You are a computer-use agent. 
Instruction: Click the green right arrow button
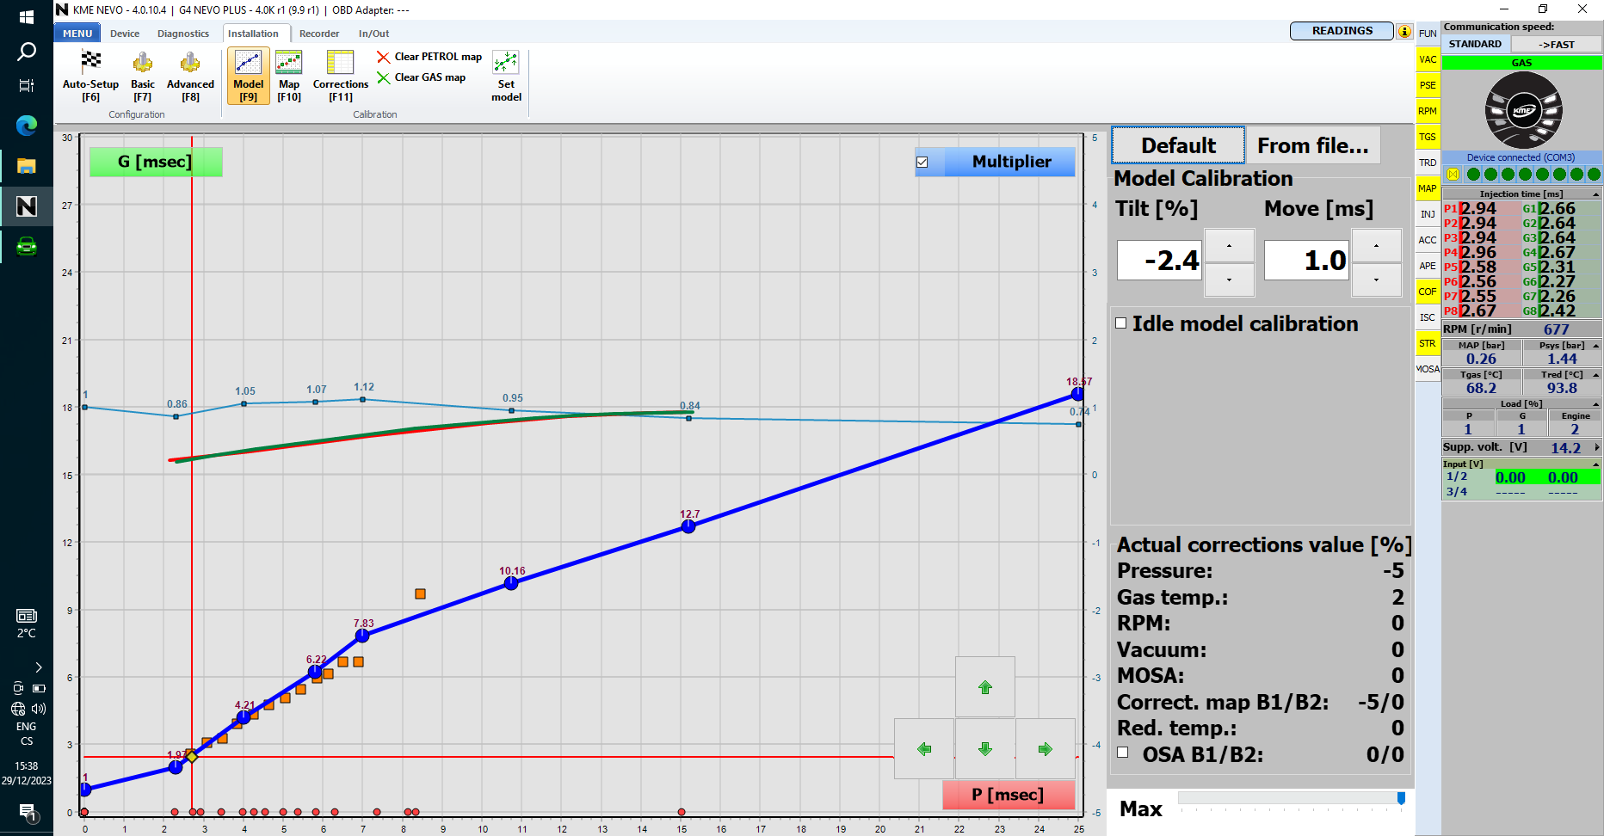[x=1045, y=749]
